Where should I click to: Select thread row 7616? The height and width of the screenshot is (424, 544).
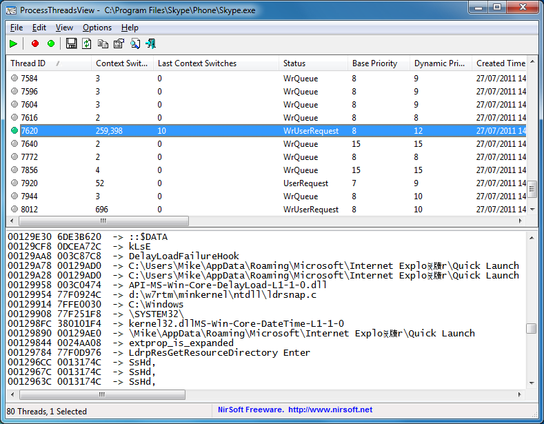coord(266,118)
